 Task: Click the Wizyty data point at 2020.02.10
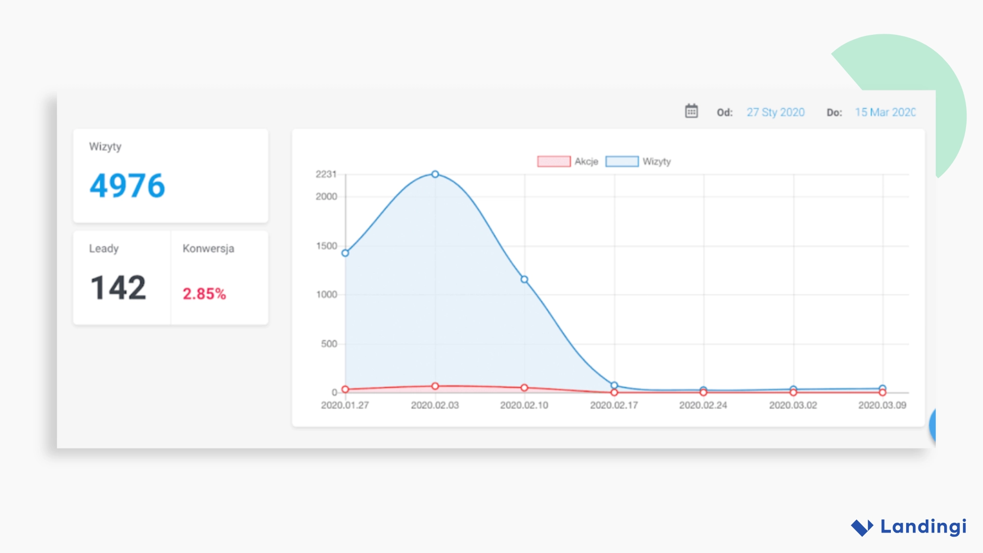524,280
